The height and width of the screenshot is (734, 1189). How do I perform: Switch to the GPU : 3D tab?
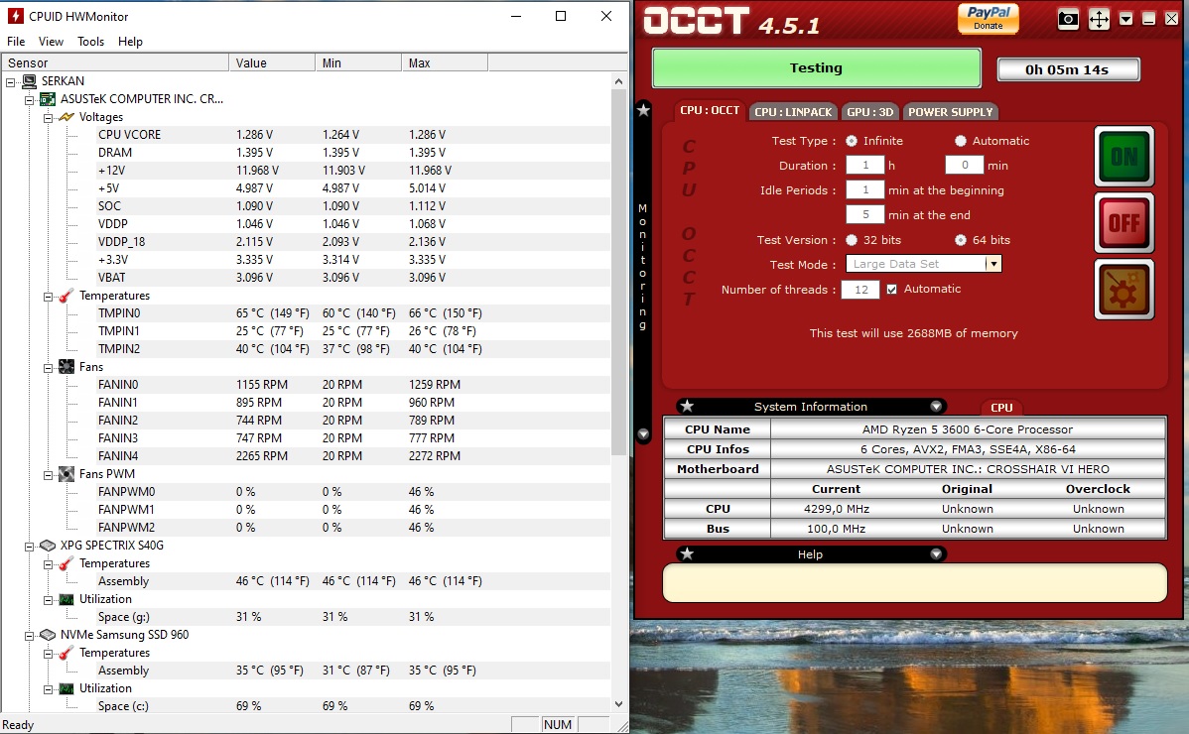869,112
